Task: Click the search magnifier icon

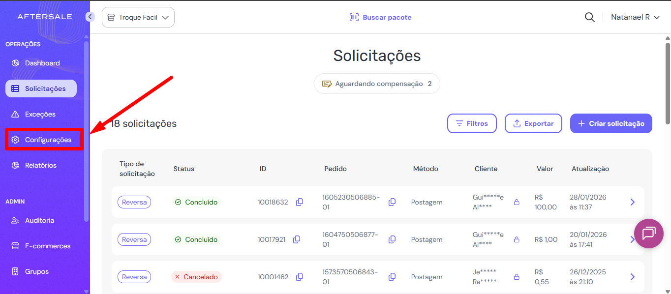Action: coord(589,17)
